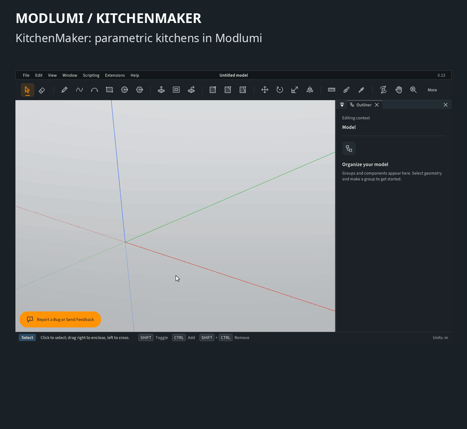The height and width of the screenshot is (429, 467).
Task: Choose the Paint brush tool
Action: (x=346, y=90)
